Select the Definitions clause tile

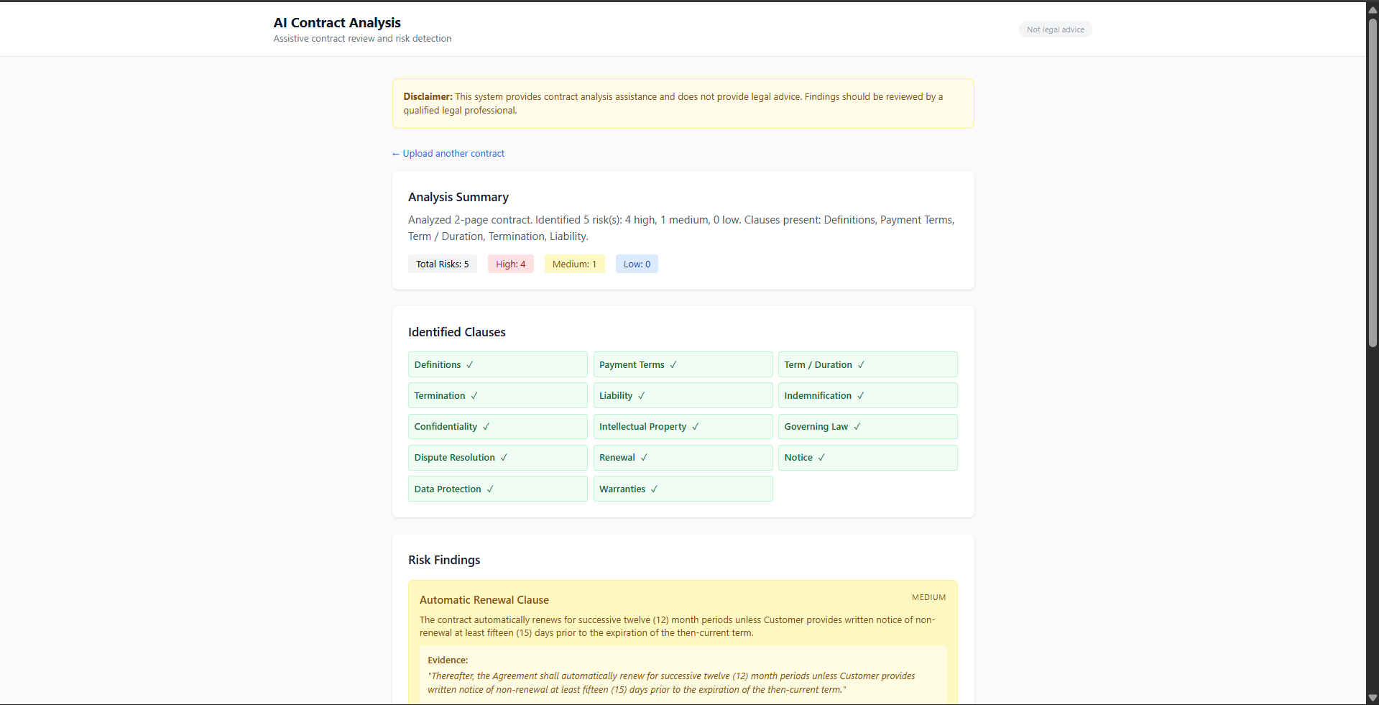click(498, 364)
